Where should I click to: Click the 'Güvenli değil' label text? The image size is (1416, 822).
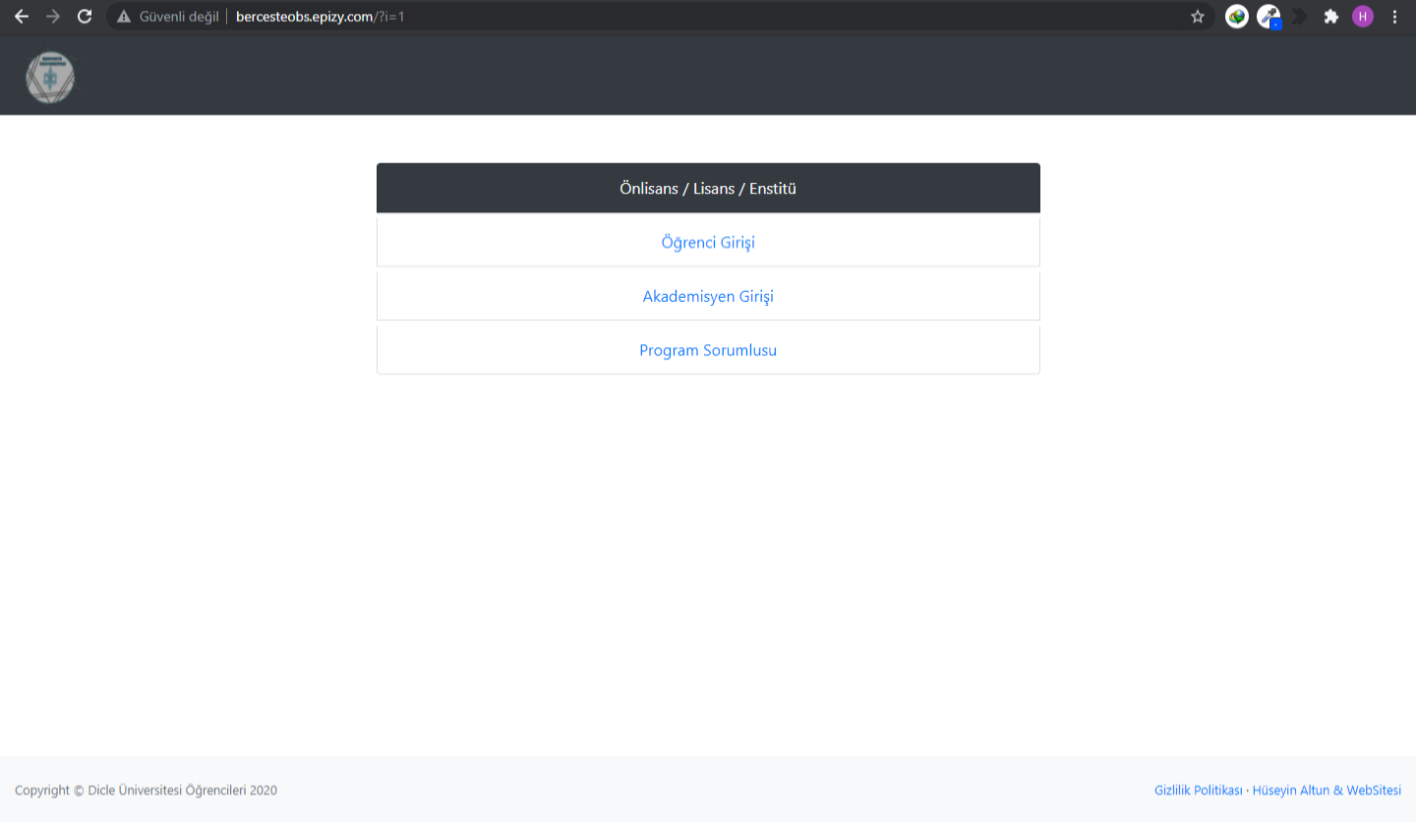point(179,17)
